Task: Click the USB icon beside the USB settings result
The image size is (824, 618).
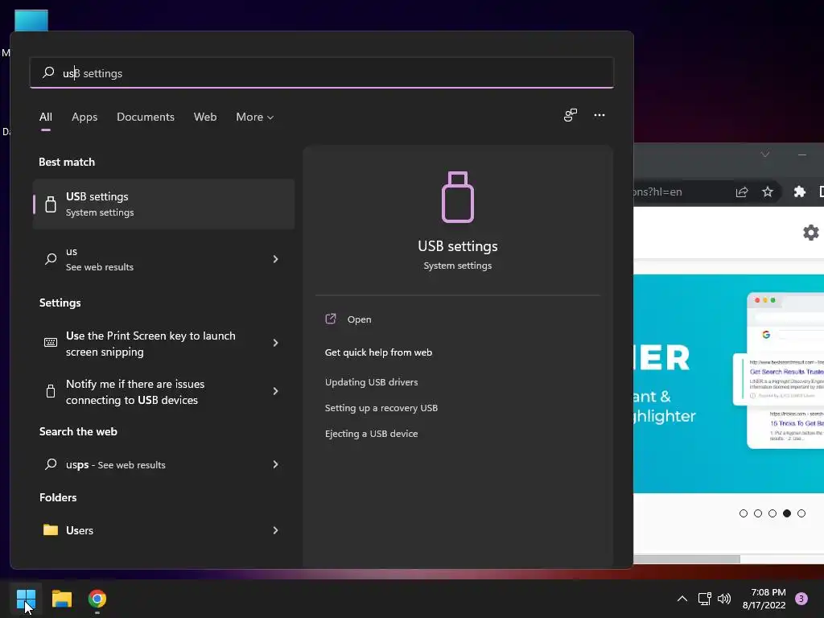Action: pos(51,204)
